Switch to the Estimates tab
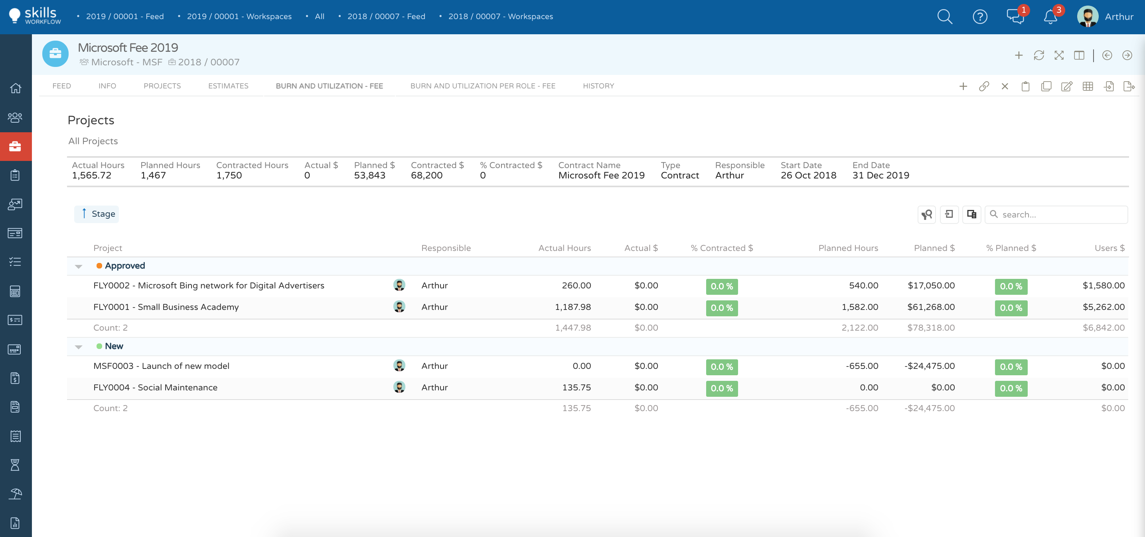 (x=229, y=86)
